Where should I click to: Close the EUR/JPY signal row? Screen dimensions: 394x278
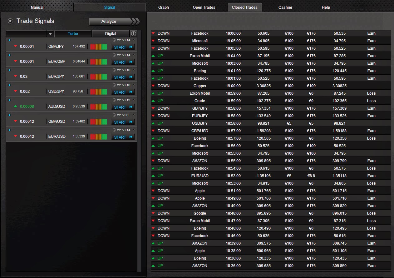pos(134,70)
